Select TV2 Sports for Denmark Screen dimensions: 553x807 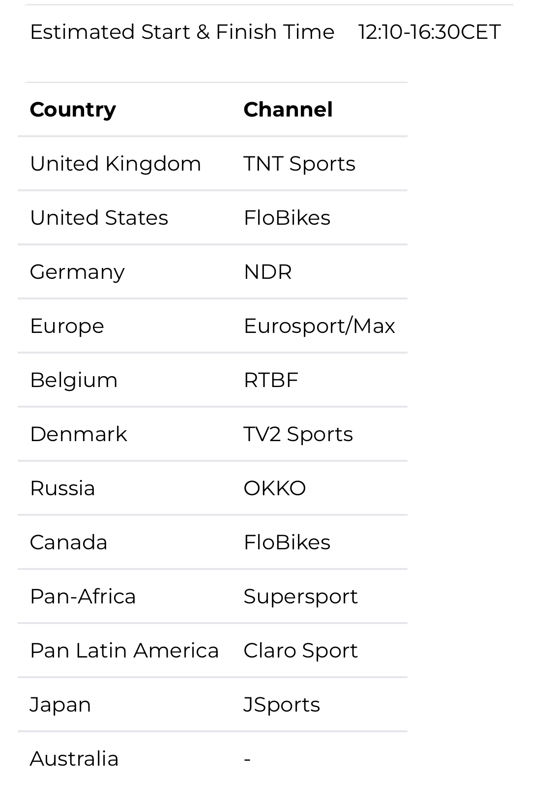coord(298,434)
